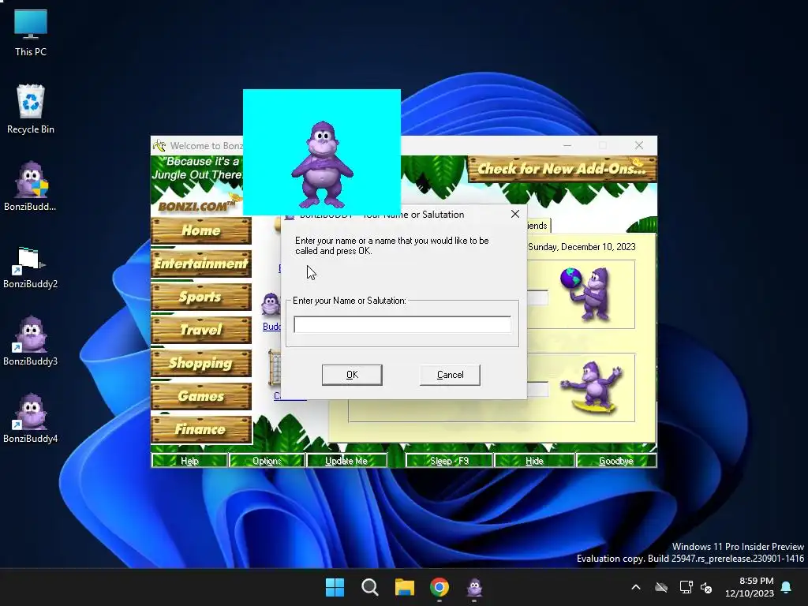This screenshot has width=808, height=606.
Task: Open the Finance wooden sign
Action: pos(201,429)
